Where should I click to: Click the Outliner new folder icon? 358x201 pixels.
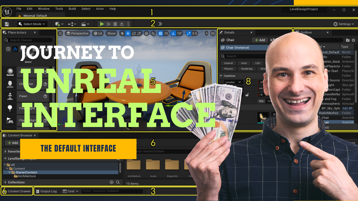(348, 40)
